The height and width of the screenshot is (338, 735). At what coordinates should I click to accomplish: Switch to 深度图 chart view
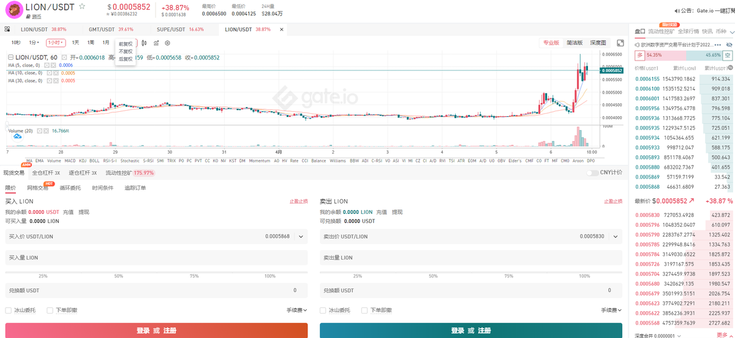(x=598, y=43)
